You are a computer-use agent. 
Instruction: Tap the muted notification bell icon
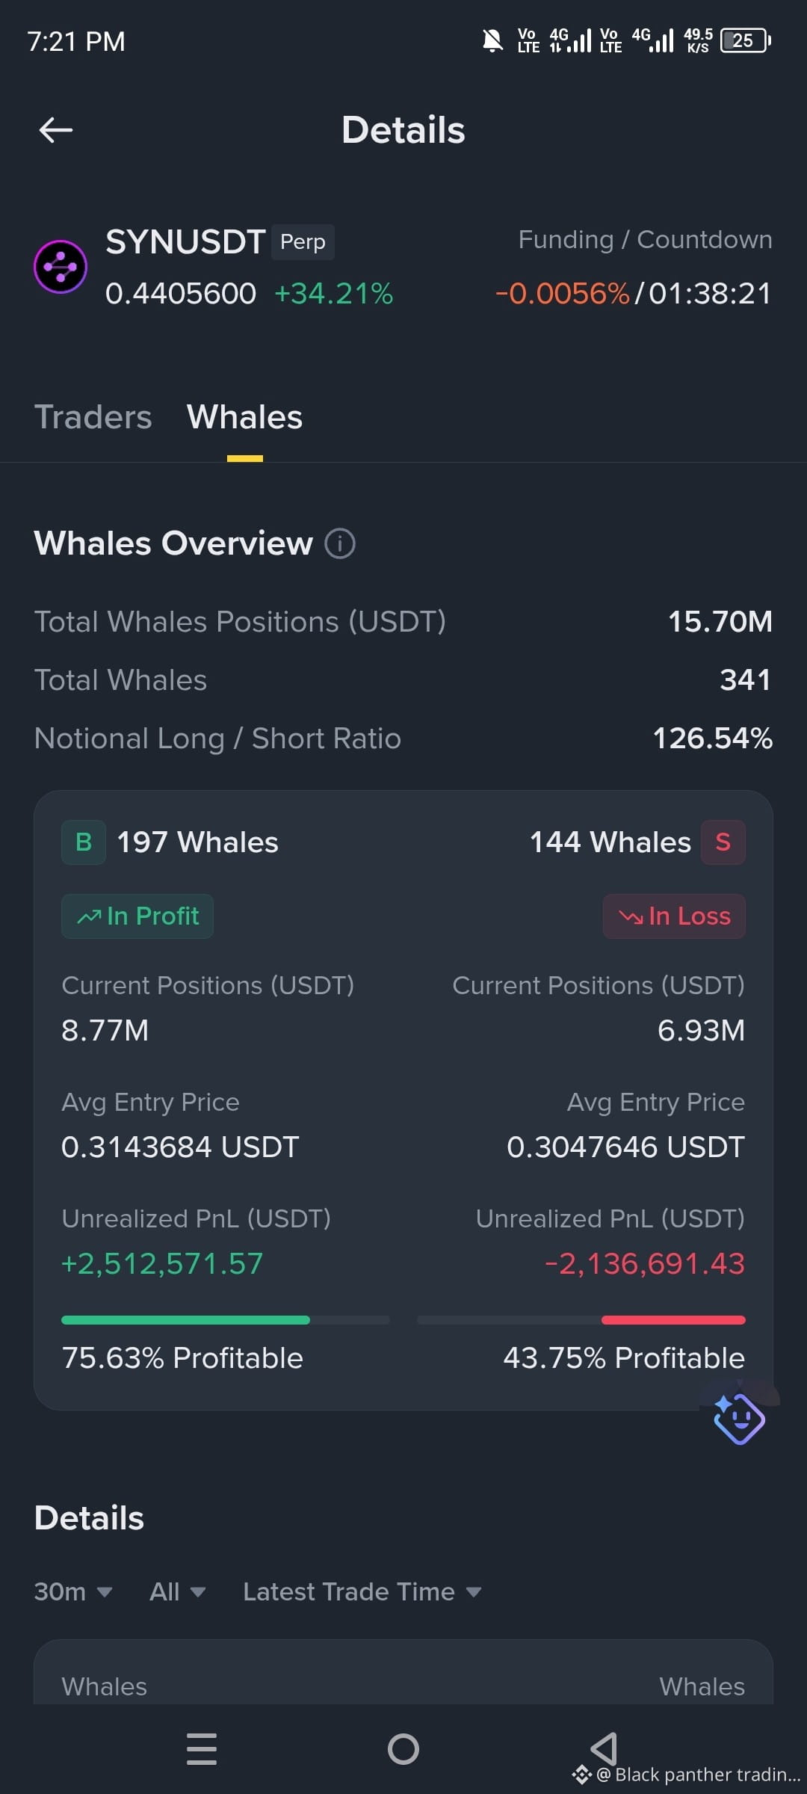pos(492,40)
